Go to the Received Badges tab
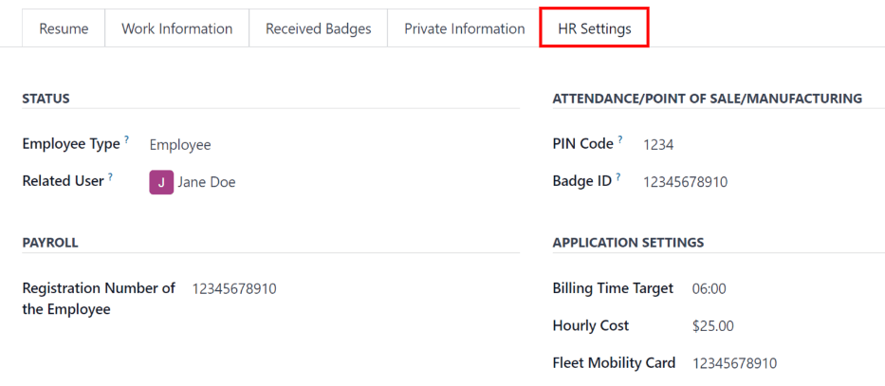 point(318,28)
